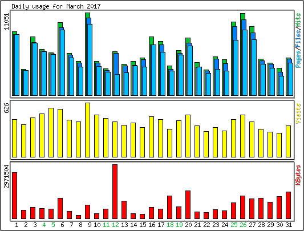Click the cyan Pages bar for day 20
This screenshot has width=304, height=231.
click(190, 71)
